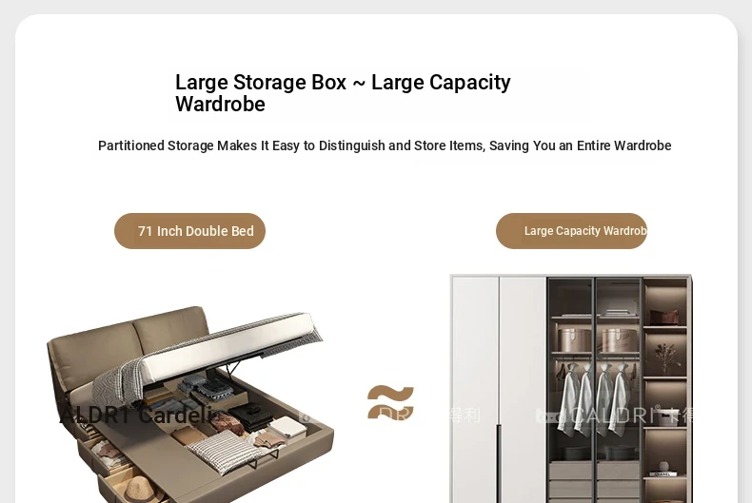Click the white closed wardrobe door
Viewport: 752px width, 503px height.
[499, 389]
